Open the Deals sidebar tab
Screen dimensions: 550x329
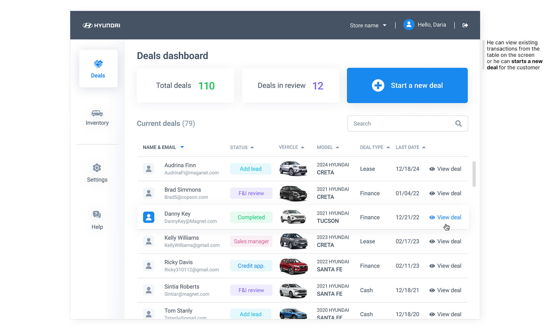[x=98, y=69]
